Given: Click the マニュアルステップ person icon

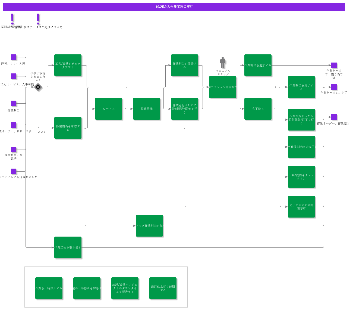Looking at the screenshot, I should pos(222,63).
